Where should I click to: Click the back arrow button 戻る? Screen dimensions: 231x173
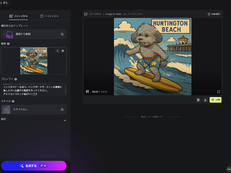4,3
